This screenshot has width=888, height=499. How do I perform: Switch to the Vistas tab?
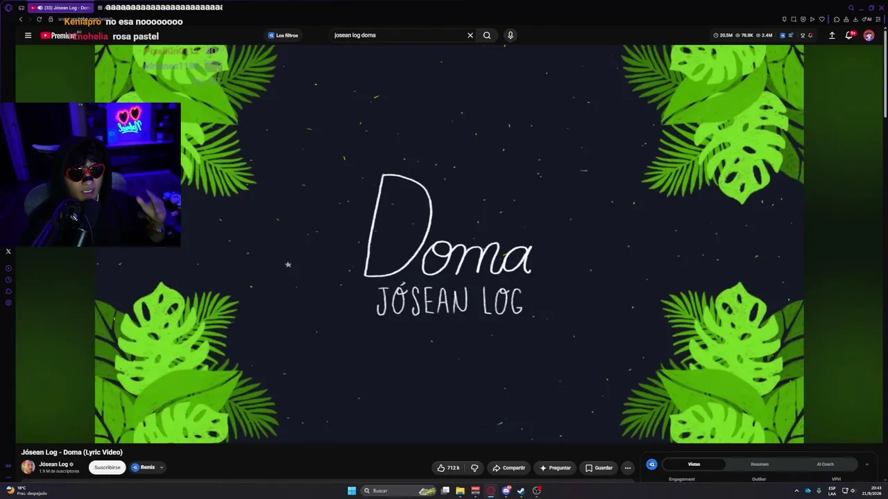point(694,464)
